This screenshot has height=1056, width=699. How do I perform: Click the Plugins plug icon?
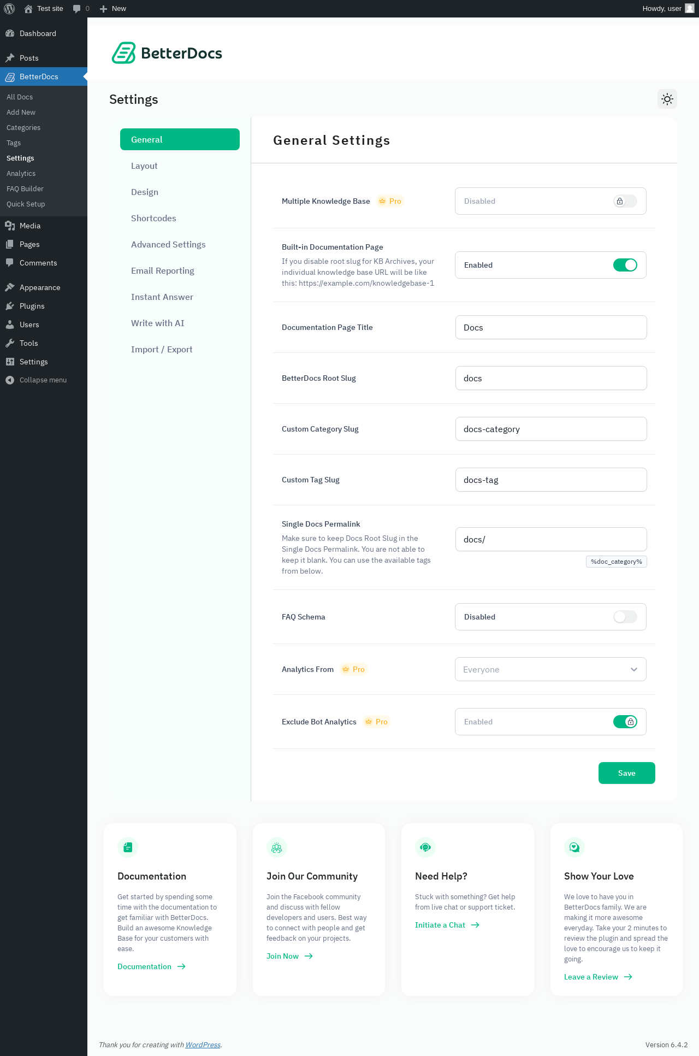[10, 306]
